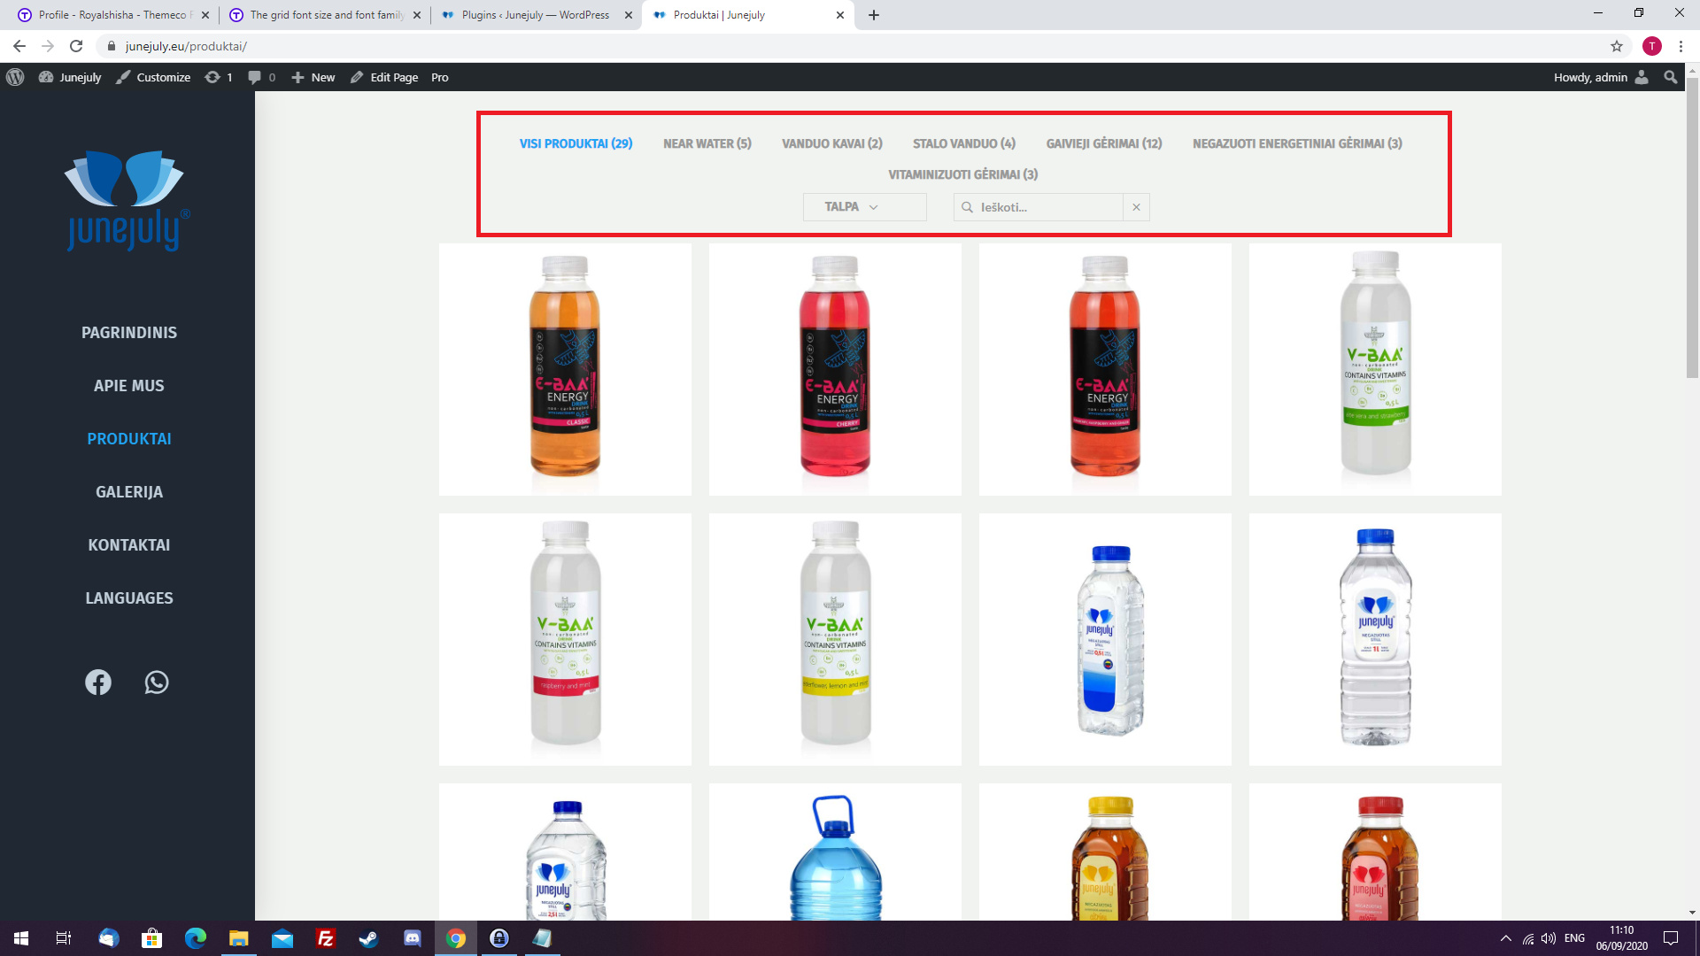This screenshot has width=1700, height=956.
Task: Open the admin bar search magnifier icon
Action: point(1671,78)
